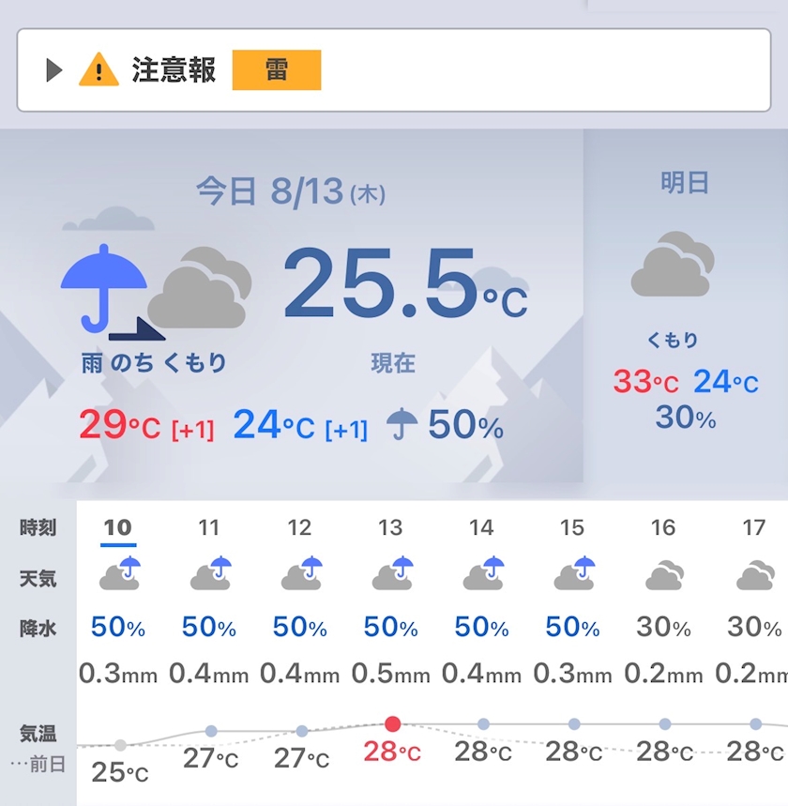Image resolution: width=788 pixels, height=806 pixels.
Task: Tap the 25.5°C current temperature reading
Action: 405,283
